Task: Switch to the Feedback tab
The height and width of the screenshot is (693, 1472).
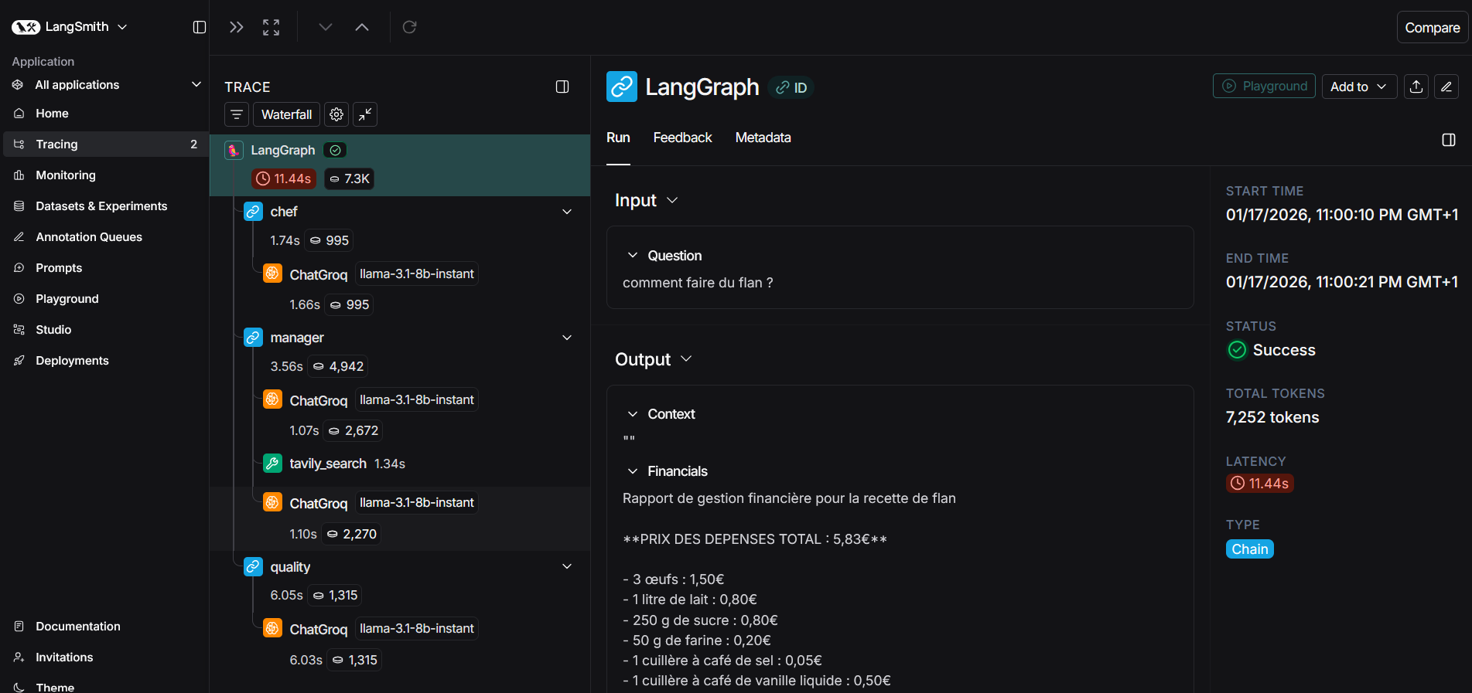Action: pos(682,138)
